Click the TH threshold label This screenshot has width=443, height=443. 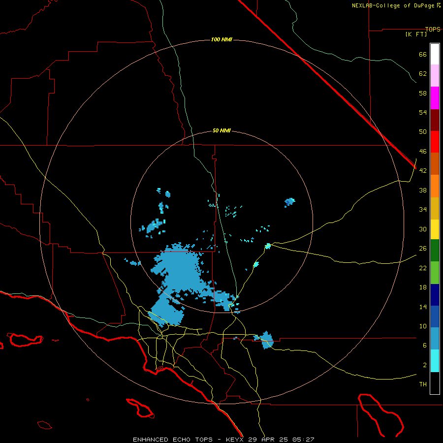423,384
